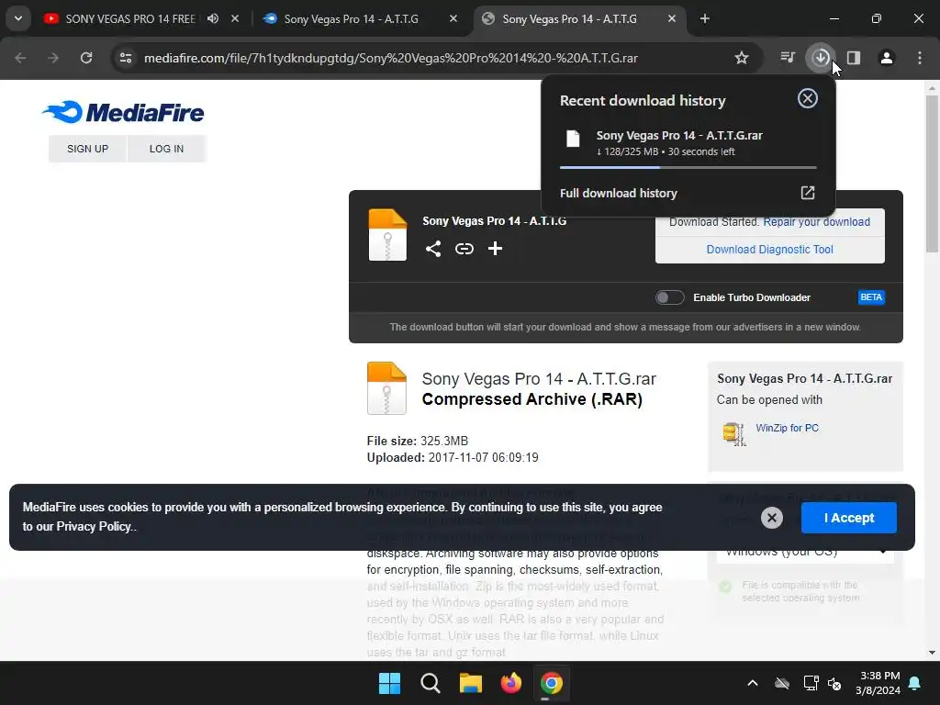
Task: Open Download Diagnostic Tool link
Action: pyautogui.click(x=770, y=250)
